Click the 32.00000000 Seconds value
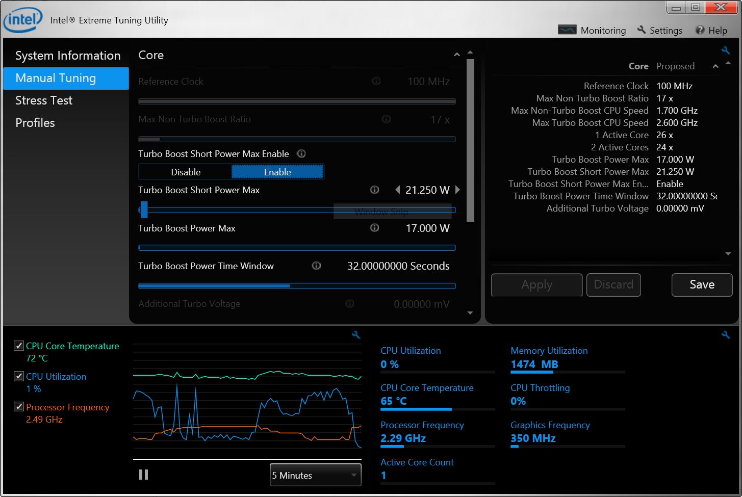 [x=398, y=266]
